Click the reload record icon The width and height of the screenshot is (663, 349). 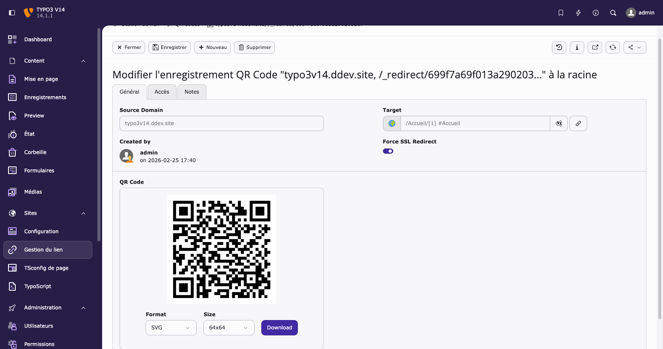pos(612,47)
